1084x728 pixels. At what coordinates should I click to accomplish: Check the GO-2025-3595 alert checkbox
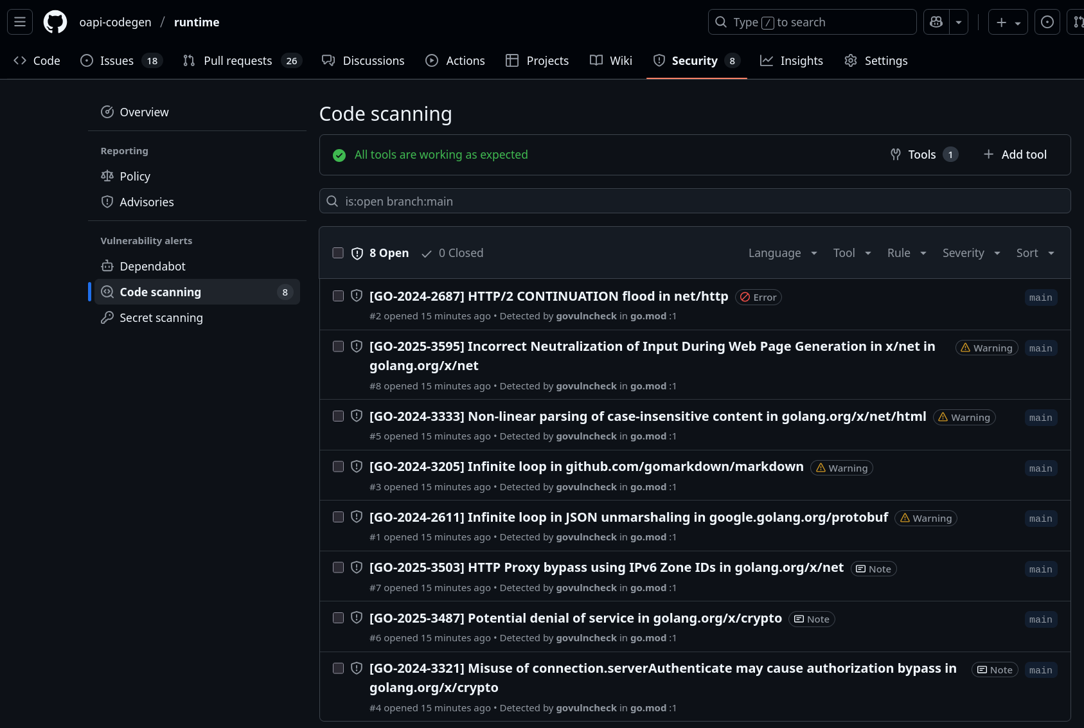338,346
